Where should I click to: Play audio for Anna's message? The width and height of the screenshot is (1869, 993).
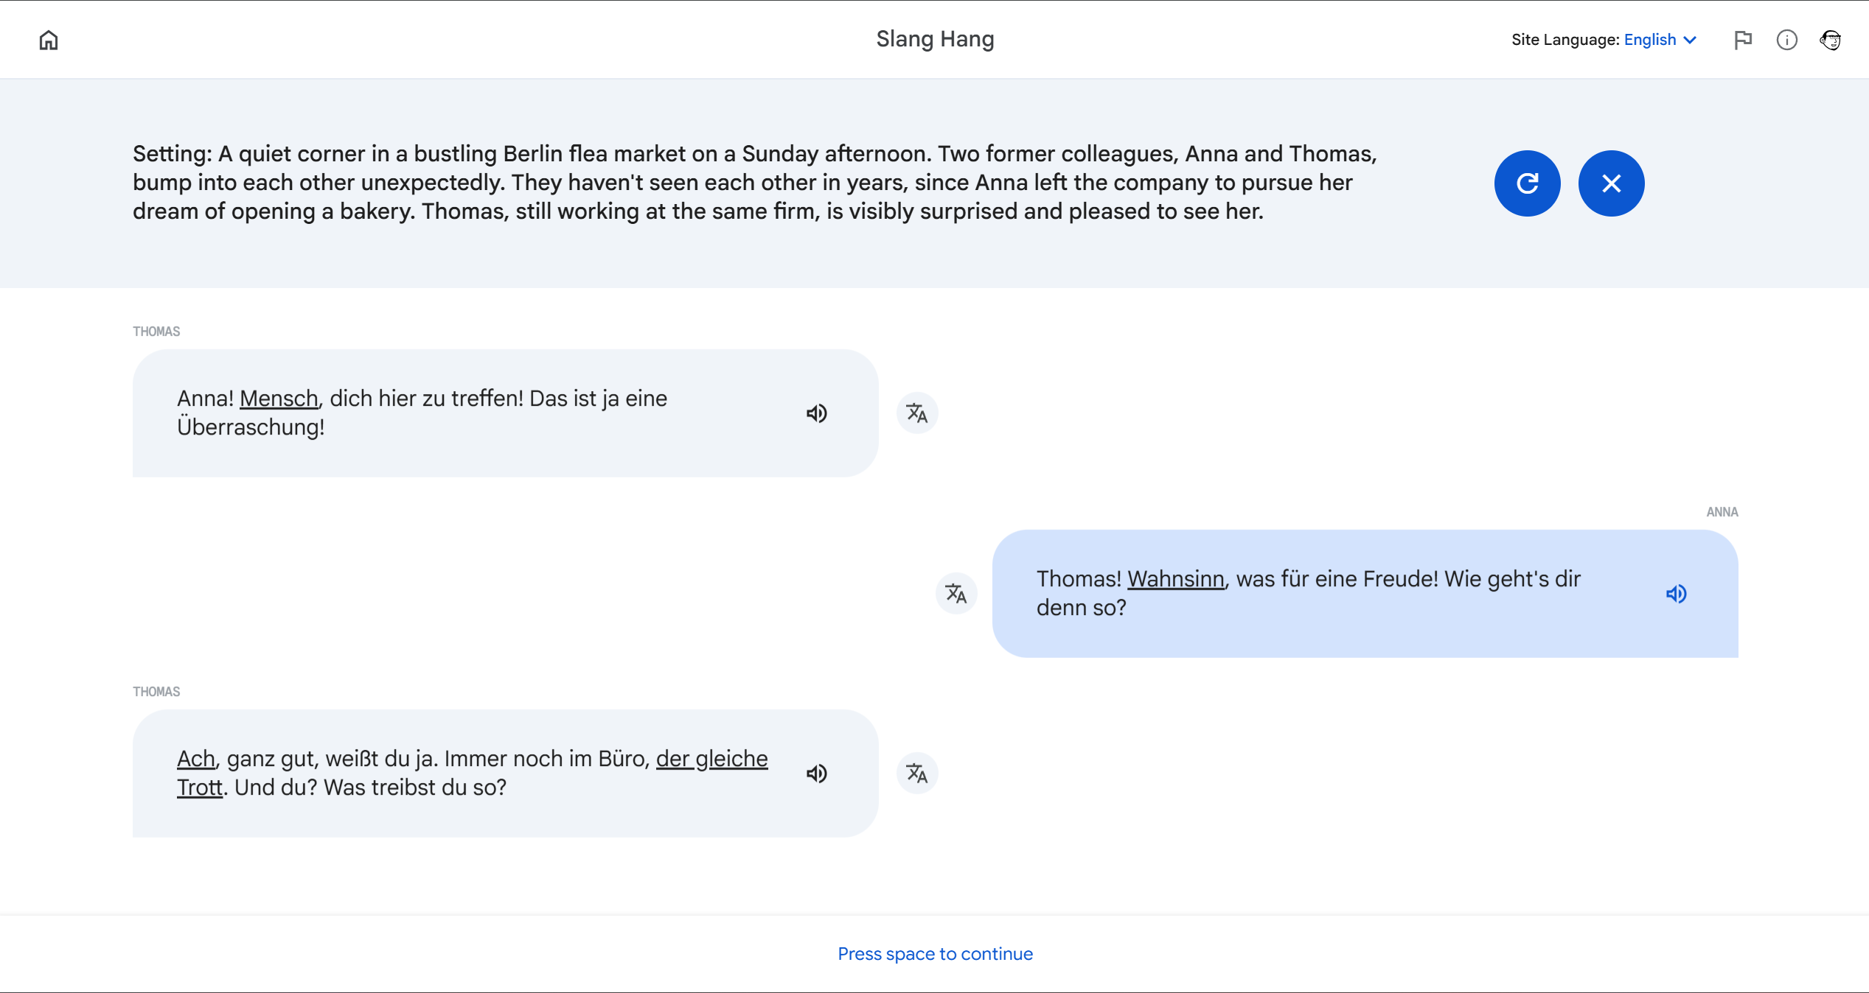pos(1676,594)
